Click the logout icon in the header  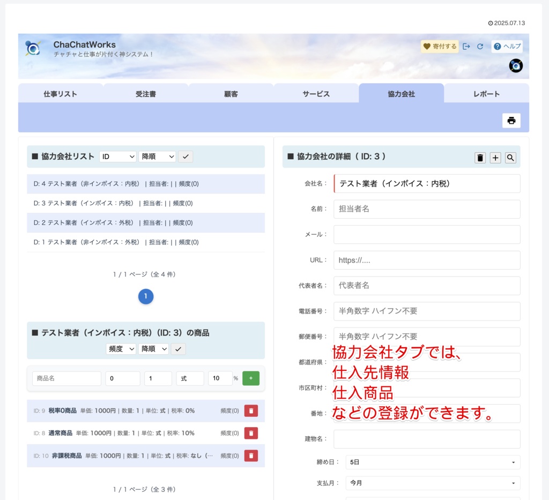pos(466,46)
